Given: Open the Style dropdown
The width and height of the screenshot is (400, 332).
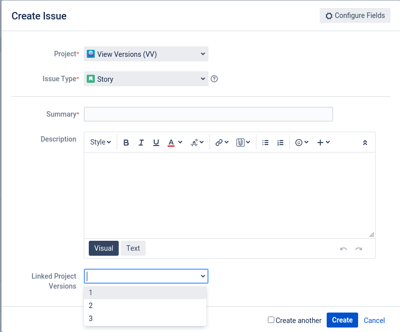Looking at the screenshot, I should [x=101, y=142].
